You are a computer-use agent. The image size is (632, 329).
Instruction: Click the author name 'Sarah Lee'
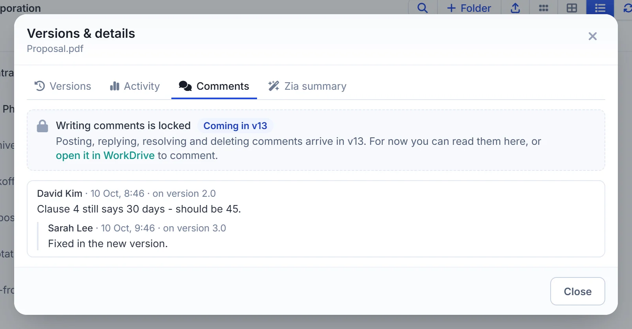pyautogui.click(x=70, y=228)
